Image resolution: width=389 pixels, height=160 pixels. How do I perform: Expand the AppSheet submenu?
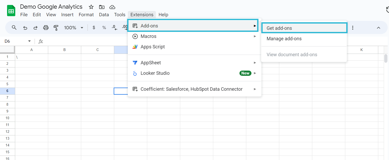(x=194, y=63)
